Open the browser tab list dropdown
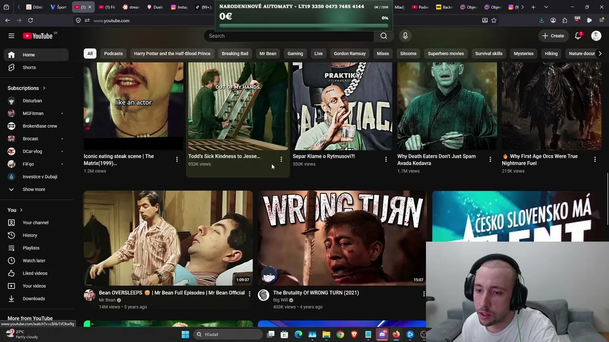 point(546,7)
